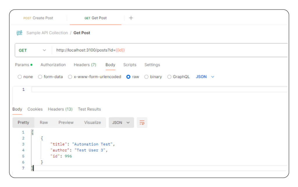Open a new request tab with plus icon
This screenshot has width=298, height=187.
click(x=131, y=18)
